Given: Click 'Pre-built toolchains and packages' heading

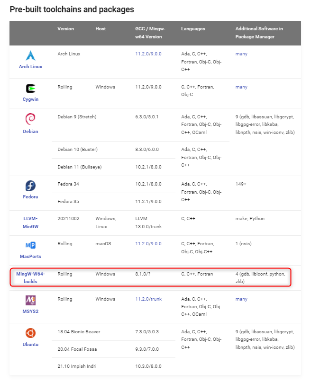Looking at the screenshot, I should [x=72, y=9].
